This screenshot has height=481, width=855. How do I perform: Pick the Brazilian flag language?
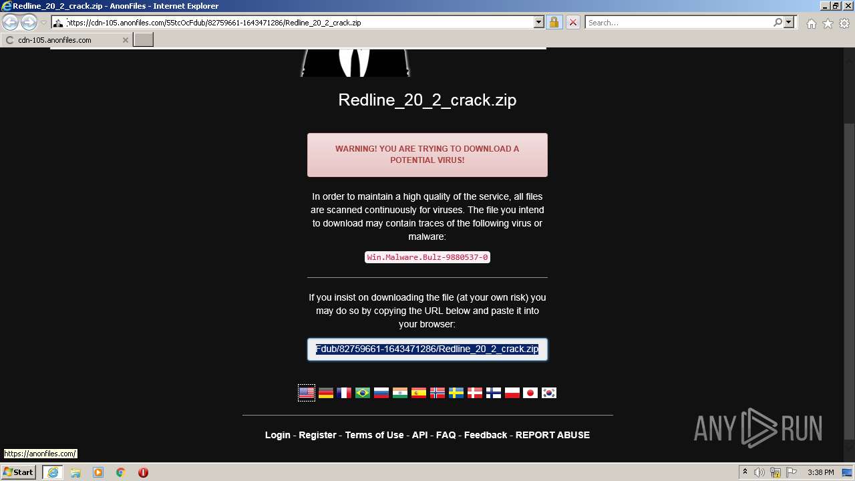tap(363, 393)
